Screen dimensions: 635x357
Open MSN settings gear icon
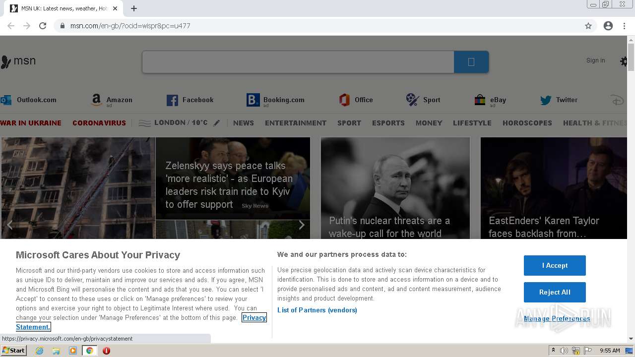pos(624,61)
